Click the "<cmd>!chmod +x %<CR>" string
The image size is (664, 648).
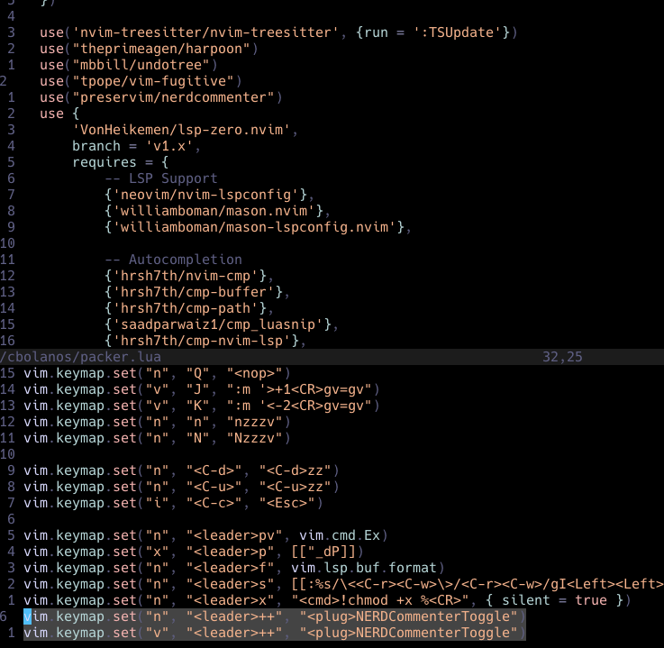(x=379, y=600)
